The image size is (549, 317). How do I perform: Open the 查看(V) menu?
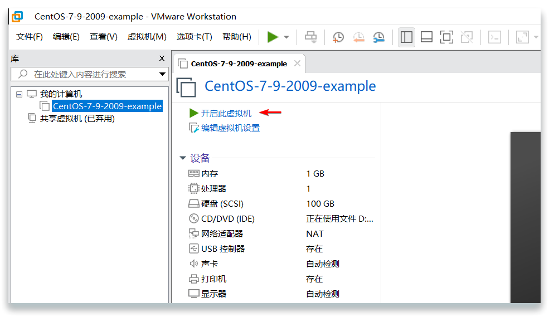pyautogui.click(x=103, y=37)
